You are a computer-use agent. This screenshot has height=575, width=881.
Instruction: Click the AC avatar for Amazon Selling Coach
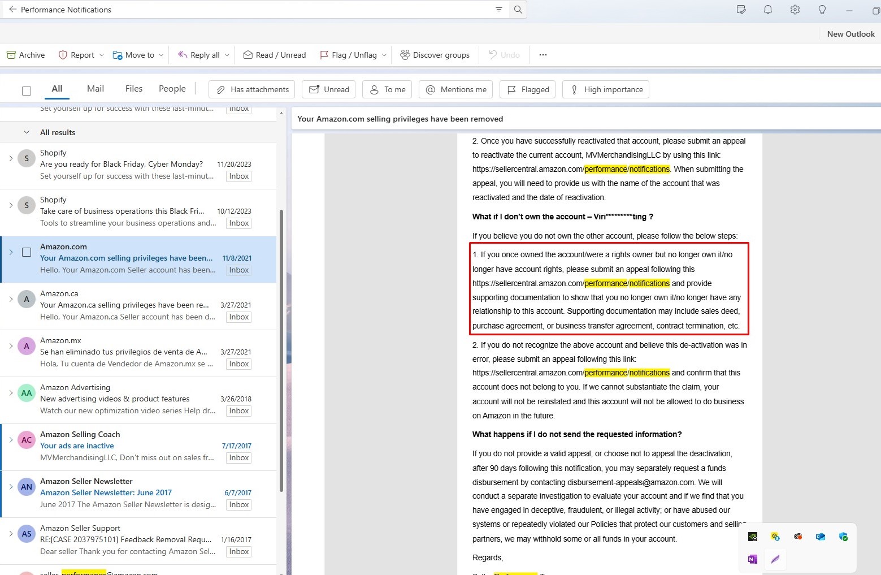pyautogui.click(x=27, y=440)
